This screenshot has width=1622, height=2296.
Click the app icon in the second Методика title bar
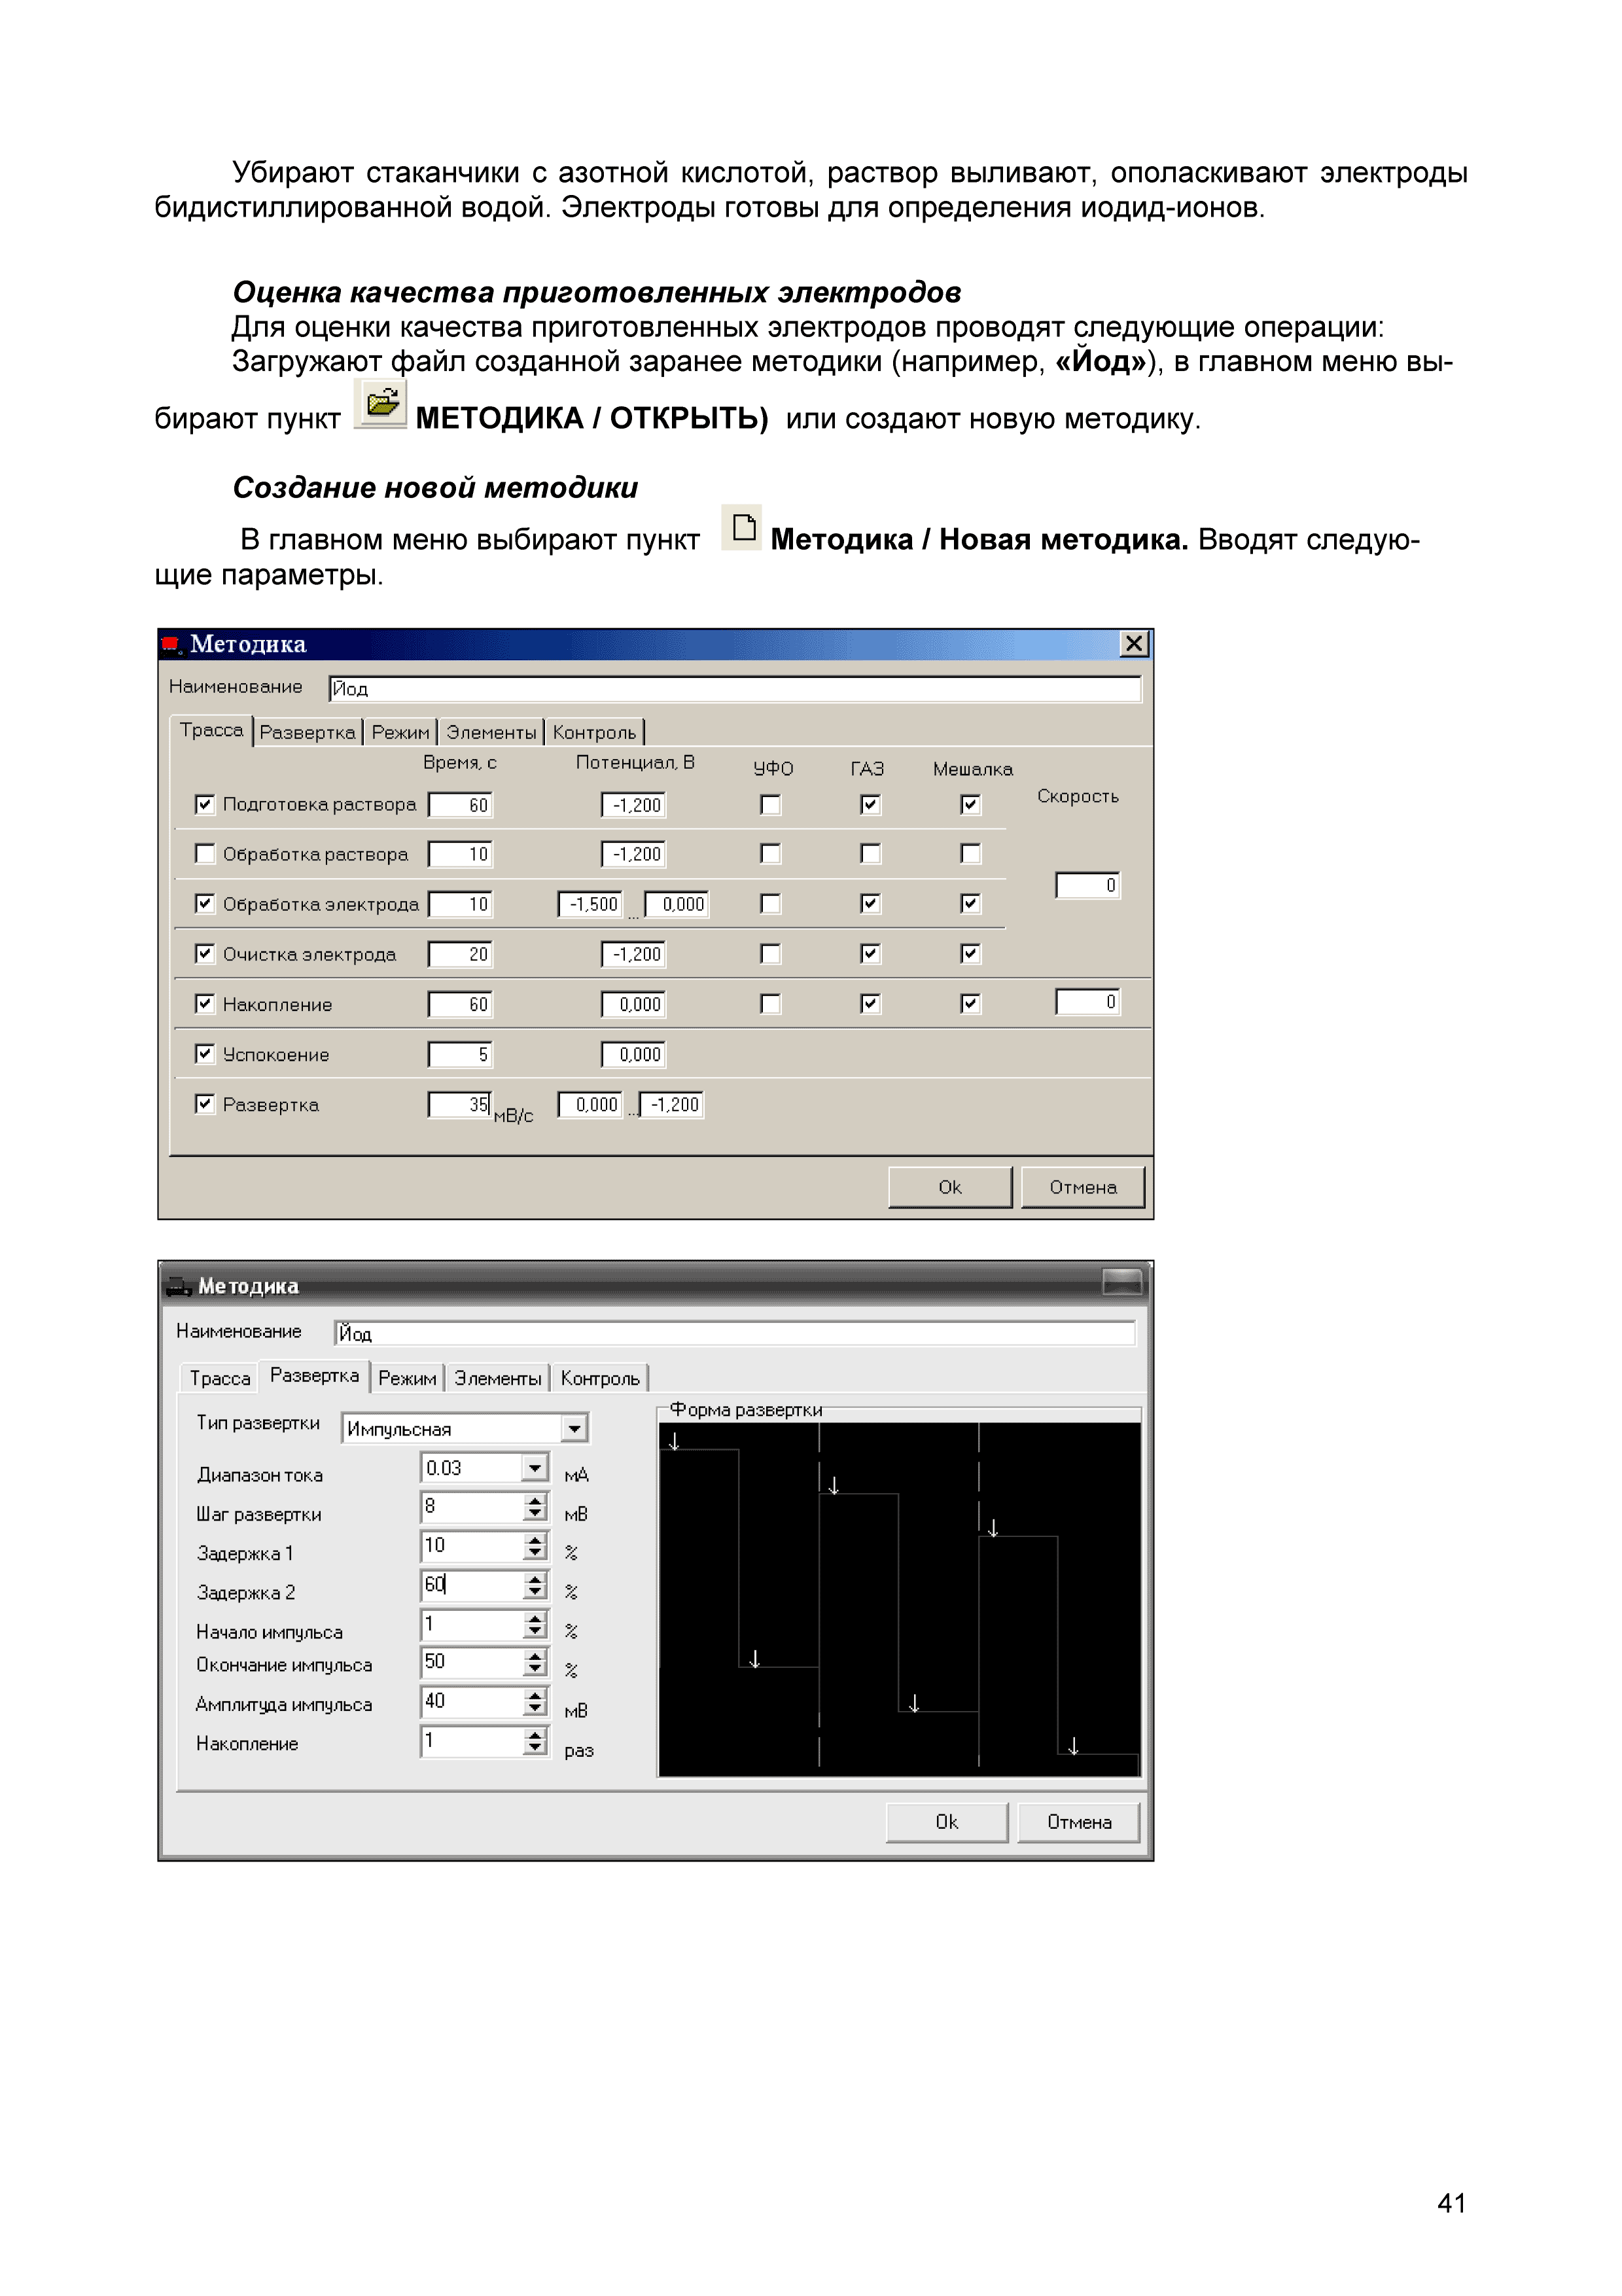(x=178, y=1286)
